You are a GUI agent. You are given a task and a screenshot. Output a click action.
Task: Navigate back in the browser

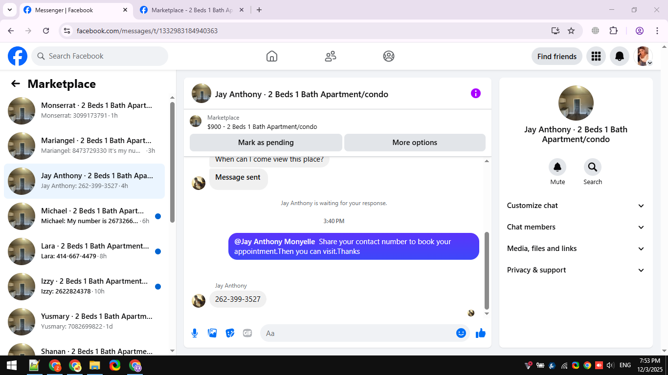(x=11, y=31)
